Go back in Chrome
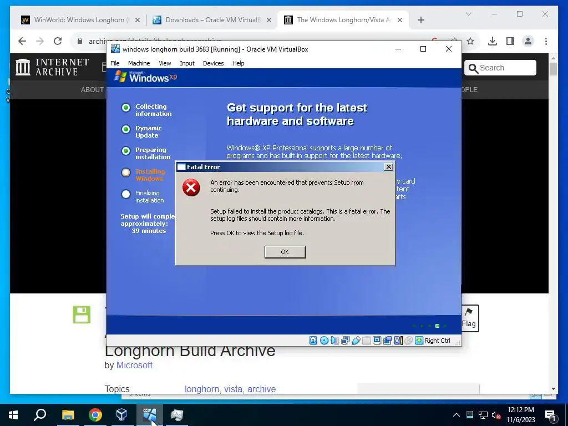 (x=22, y=41)
